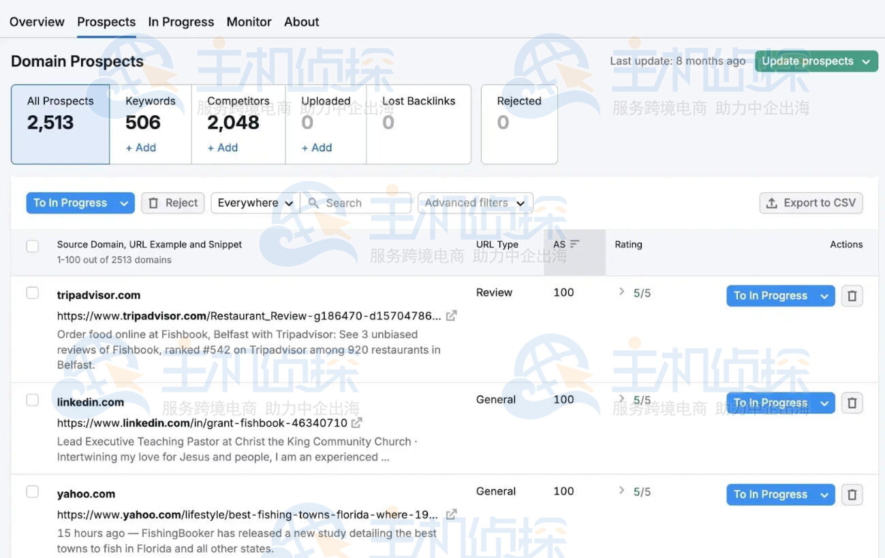The height and width of the screenshot is (558, 885).
Task: Open the About tab
Action: pyautogui.click(x=302, y=22)
